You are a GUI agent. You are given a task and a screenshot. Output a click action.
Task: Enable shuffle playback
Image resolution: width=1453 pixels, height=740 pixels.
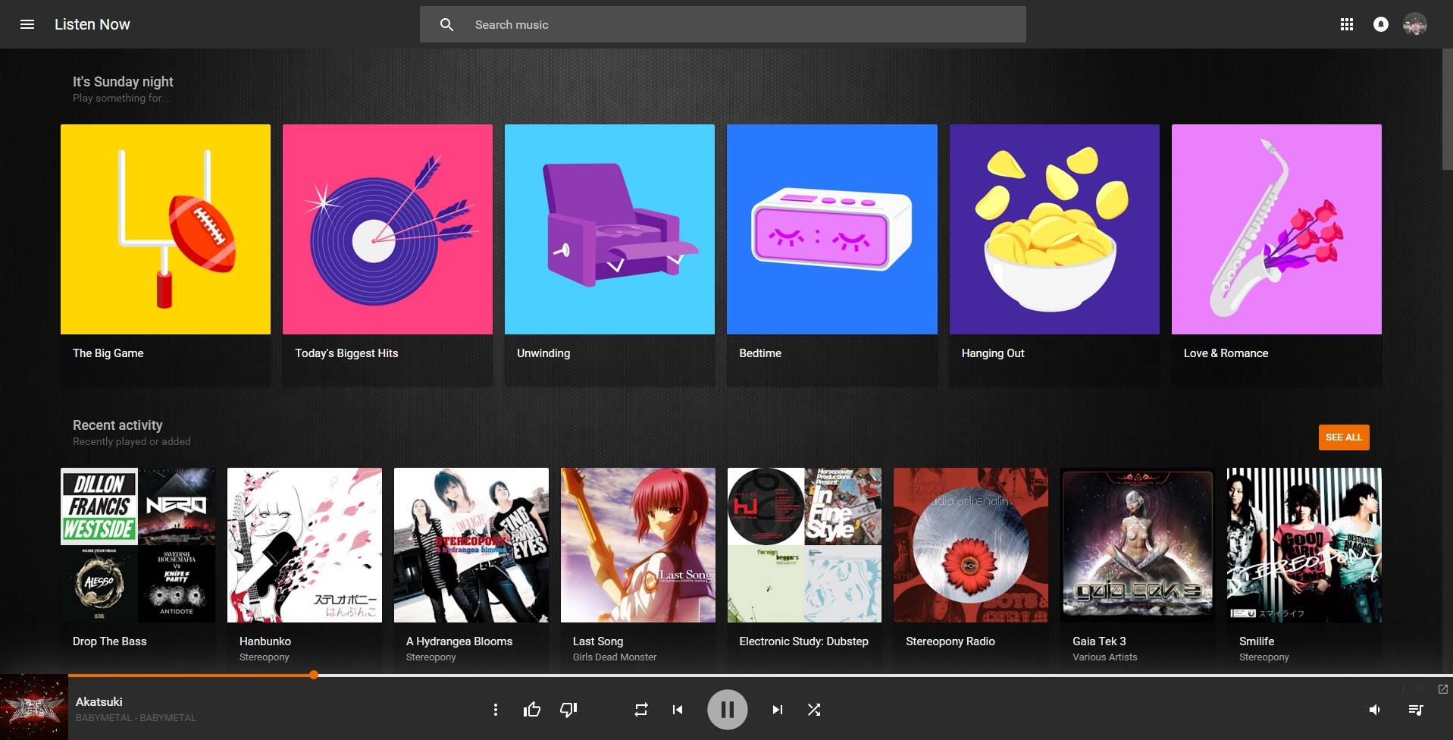(x=813, y=710)
